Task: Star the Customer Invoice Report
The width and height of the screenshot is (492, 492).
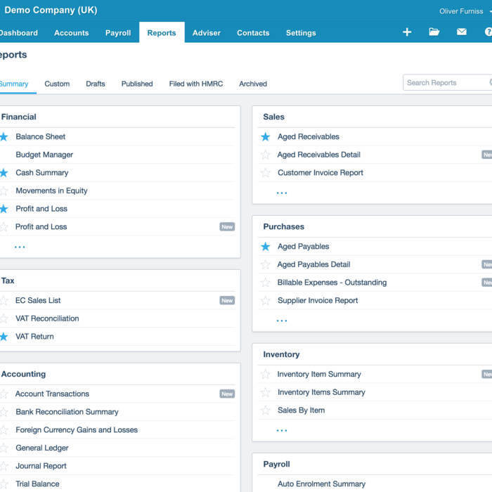Action: pyautogui.click(x=265, y=173)
